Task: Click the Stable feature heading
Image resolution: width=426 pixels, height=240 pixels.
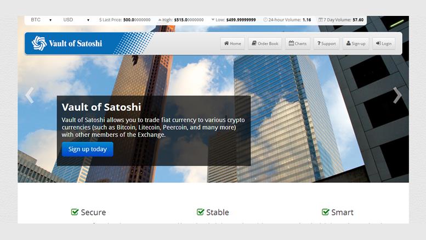Action: coord(218,212)
